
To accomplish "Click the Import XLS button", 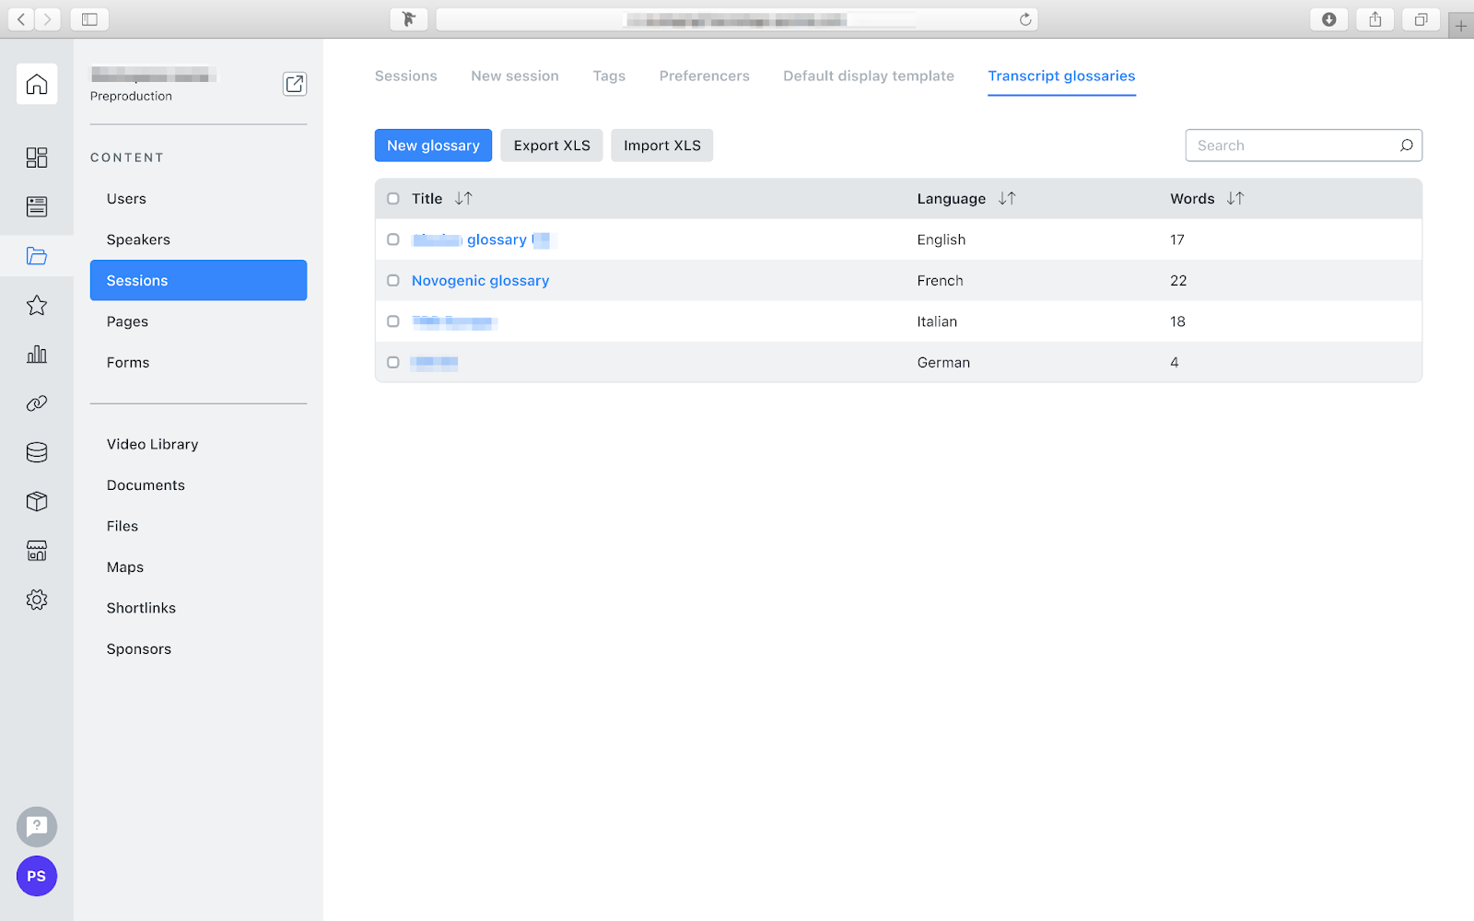I will tap(662, 146).
